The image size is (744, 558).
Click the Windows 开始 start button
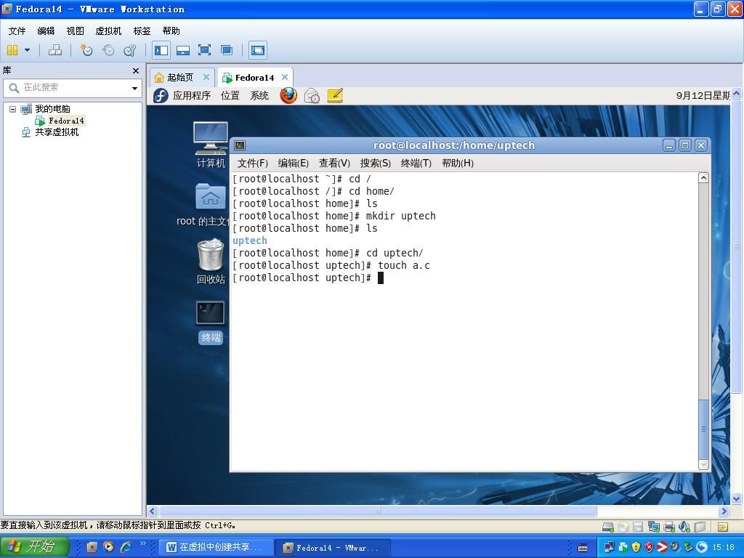coord(34,546)
